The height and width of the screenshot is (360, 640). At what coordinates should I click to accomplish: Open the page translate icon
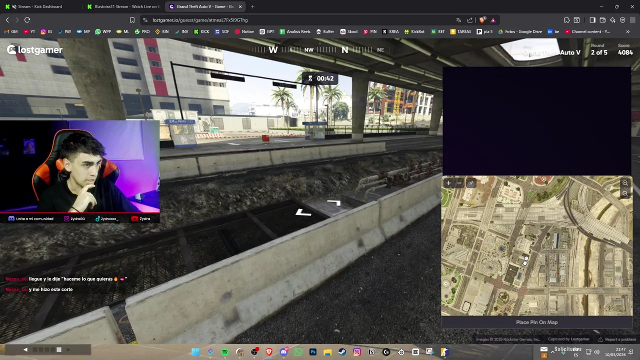click(x=458, y=20)
